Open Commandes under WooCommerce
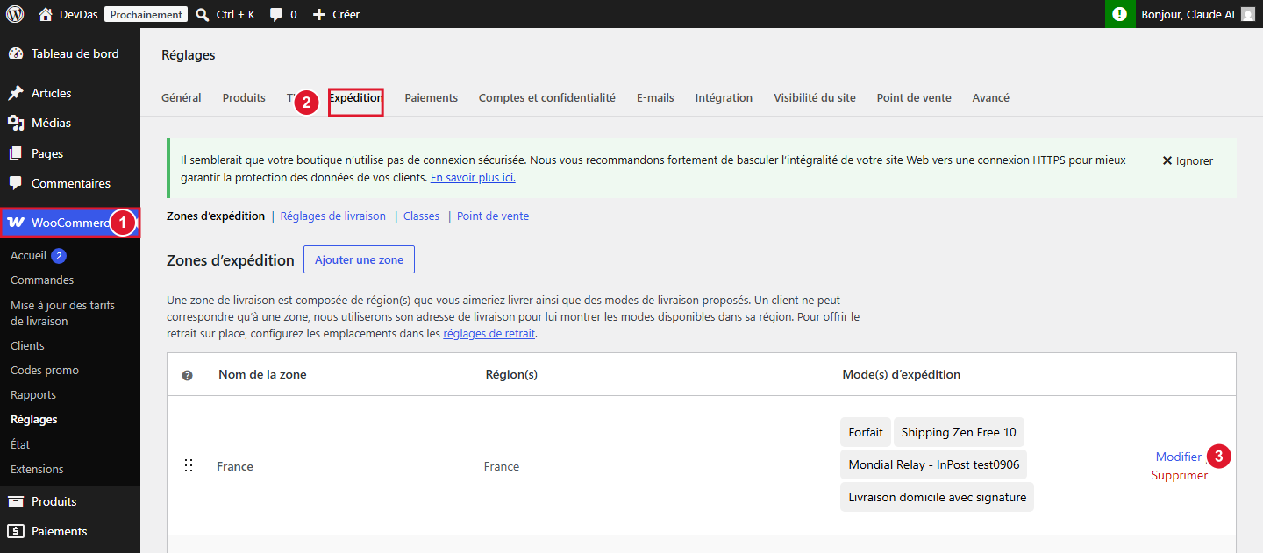 point(42,280)
